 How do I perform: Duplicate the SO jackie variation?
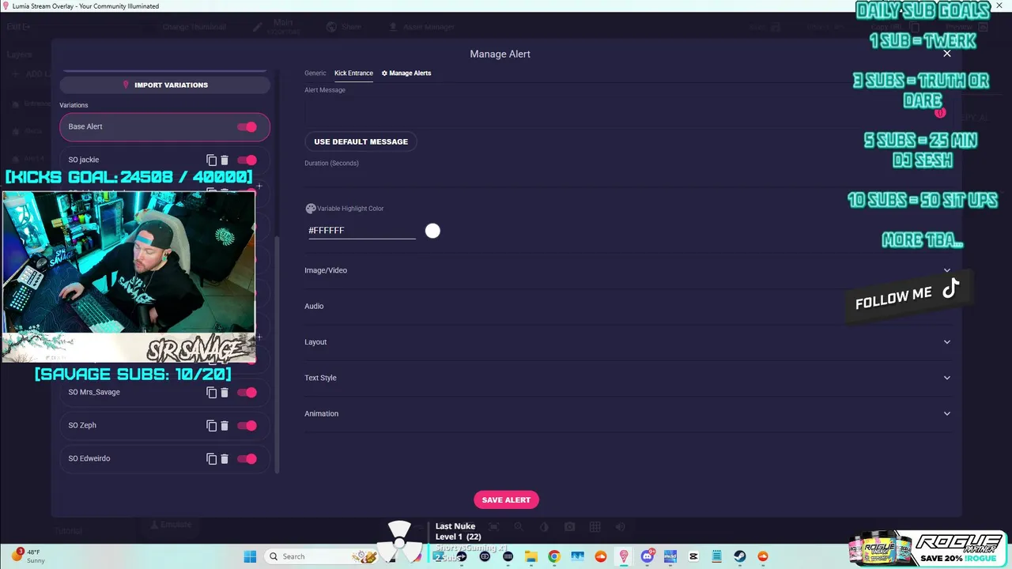pos(211,160)
